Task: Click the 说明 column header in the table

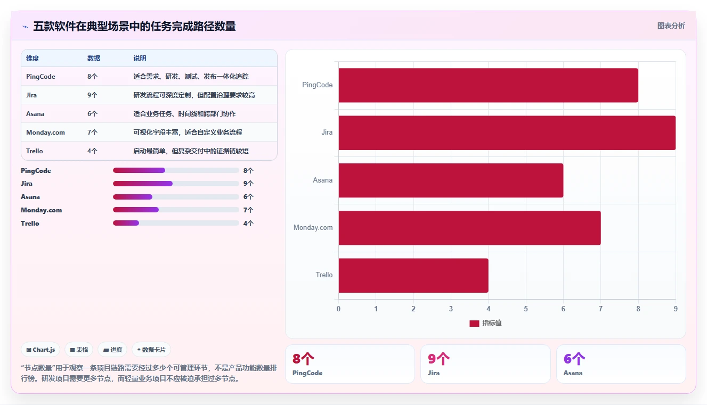Action: (140, 59)
